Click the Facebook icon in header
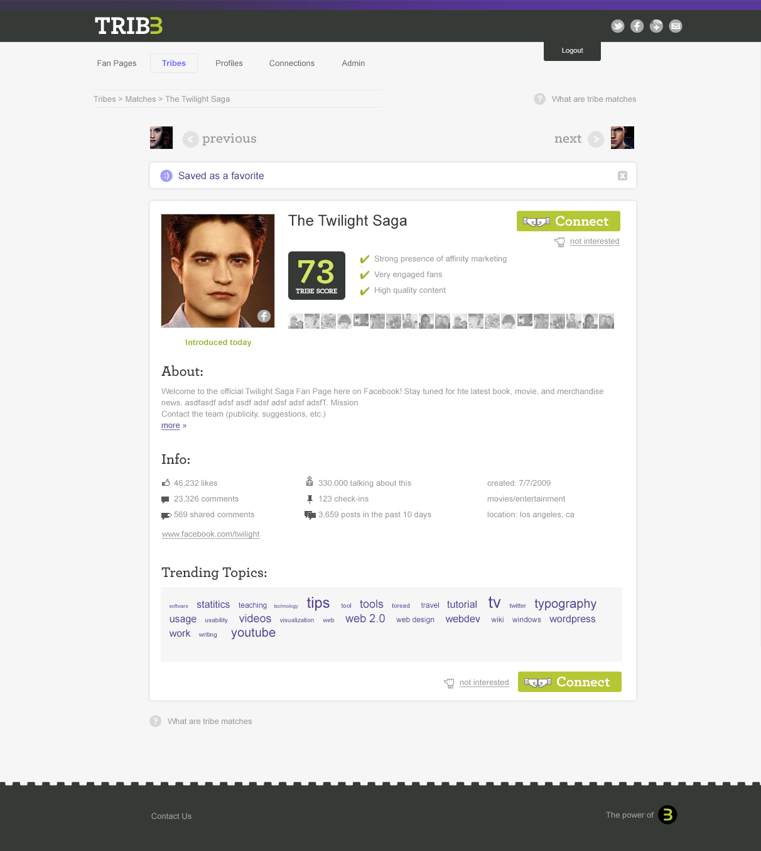Image resolution: width=761 pixels, height=851 pixels. point(637,26)
